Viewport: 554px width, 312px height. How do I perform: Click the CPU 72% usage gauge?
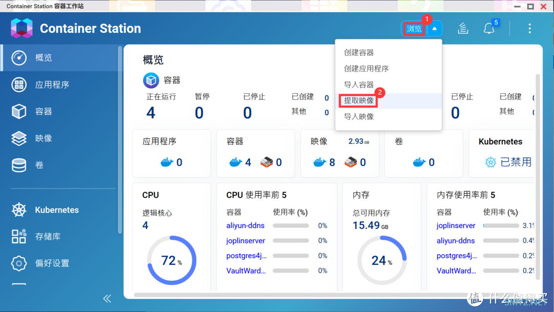[171, 260]
